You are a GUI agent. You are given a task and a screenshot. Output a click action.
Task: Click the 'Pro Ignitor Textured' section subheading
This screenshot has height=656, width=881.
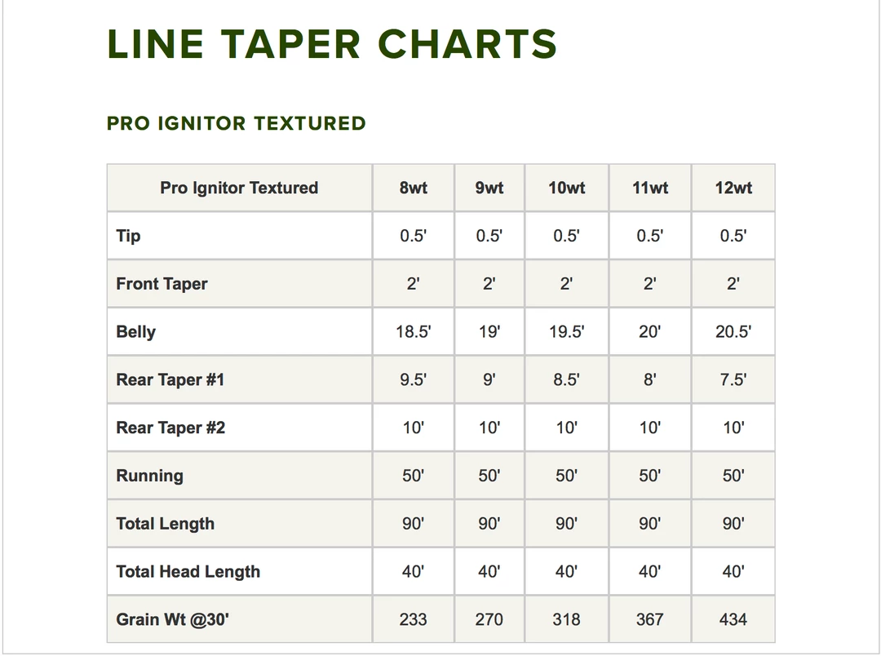[237, 123]
